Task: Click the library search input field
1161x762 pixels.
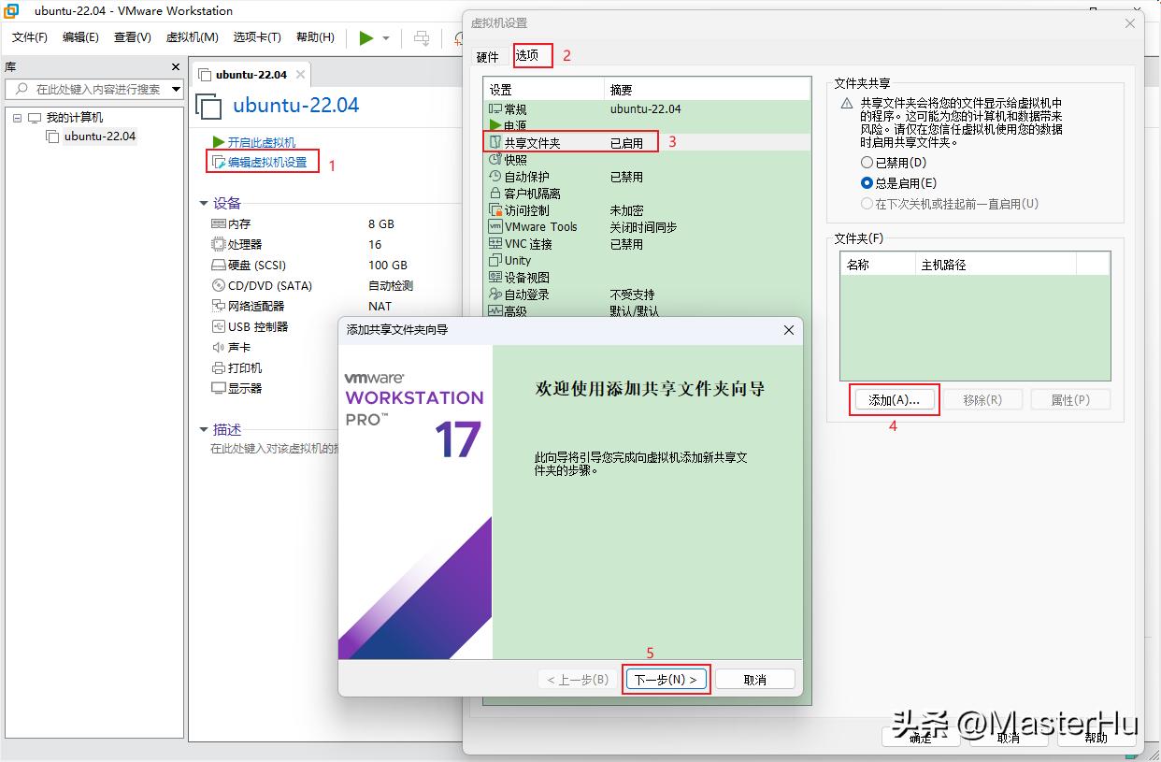Action: 93,90
